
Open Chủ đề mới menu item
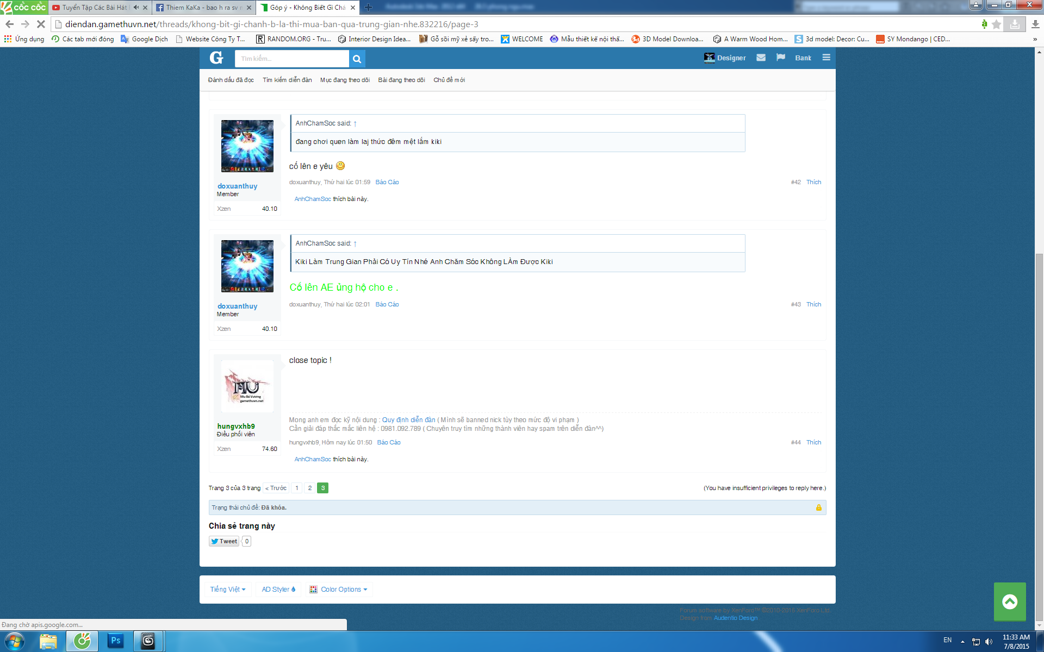(x=449, y=80)
